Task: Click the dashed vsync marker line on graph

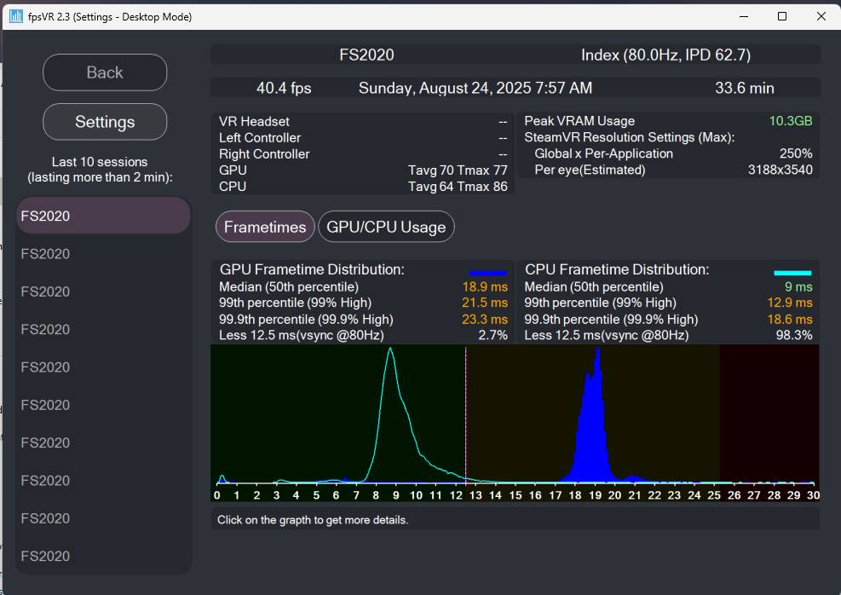Action: pyautogui.click(x=465, y=414)
